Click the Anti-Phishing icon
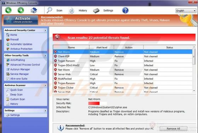Image resolution: width=198 pixels, height=133 pixels. [x=8, y=60]
